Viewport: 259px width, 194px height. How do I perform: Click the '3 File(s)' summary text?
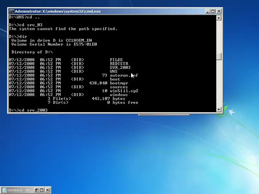[x=59, y=99]
